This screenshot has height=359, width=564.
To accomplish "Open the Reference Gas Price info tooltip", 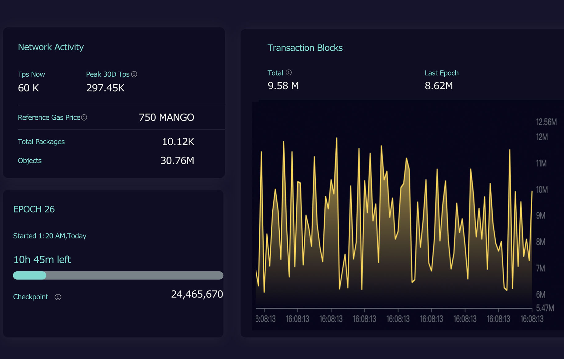I will click(x=84, y=118).
